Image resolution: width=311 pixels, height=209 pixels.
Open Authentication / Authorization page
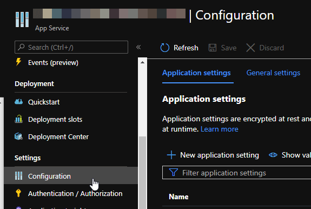pyautogui.click(x=75, y=193)
